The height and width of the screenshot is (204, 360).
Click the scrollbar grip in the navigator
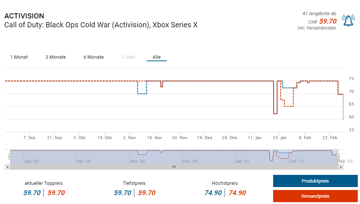(174, 167)
